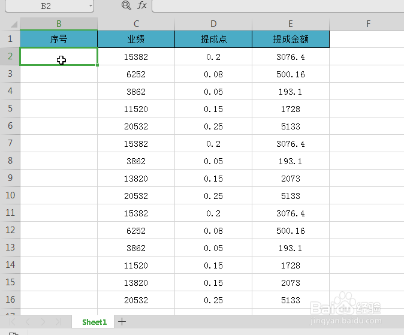
Task: Add a new sheet with plus icon
Action: pos(122,321)
